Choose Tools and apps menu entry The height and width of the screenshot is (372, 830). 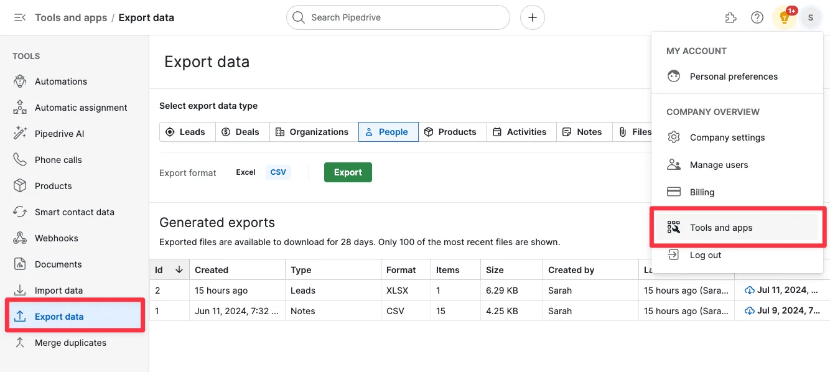737,228
